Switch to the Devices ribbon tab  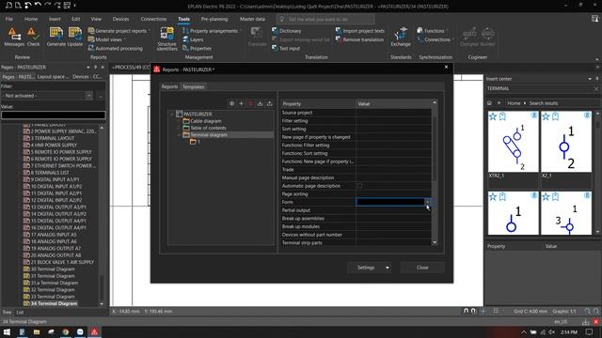point(120,19)
